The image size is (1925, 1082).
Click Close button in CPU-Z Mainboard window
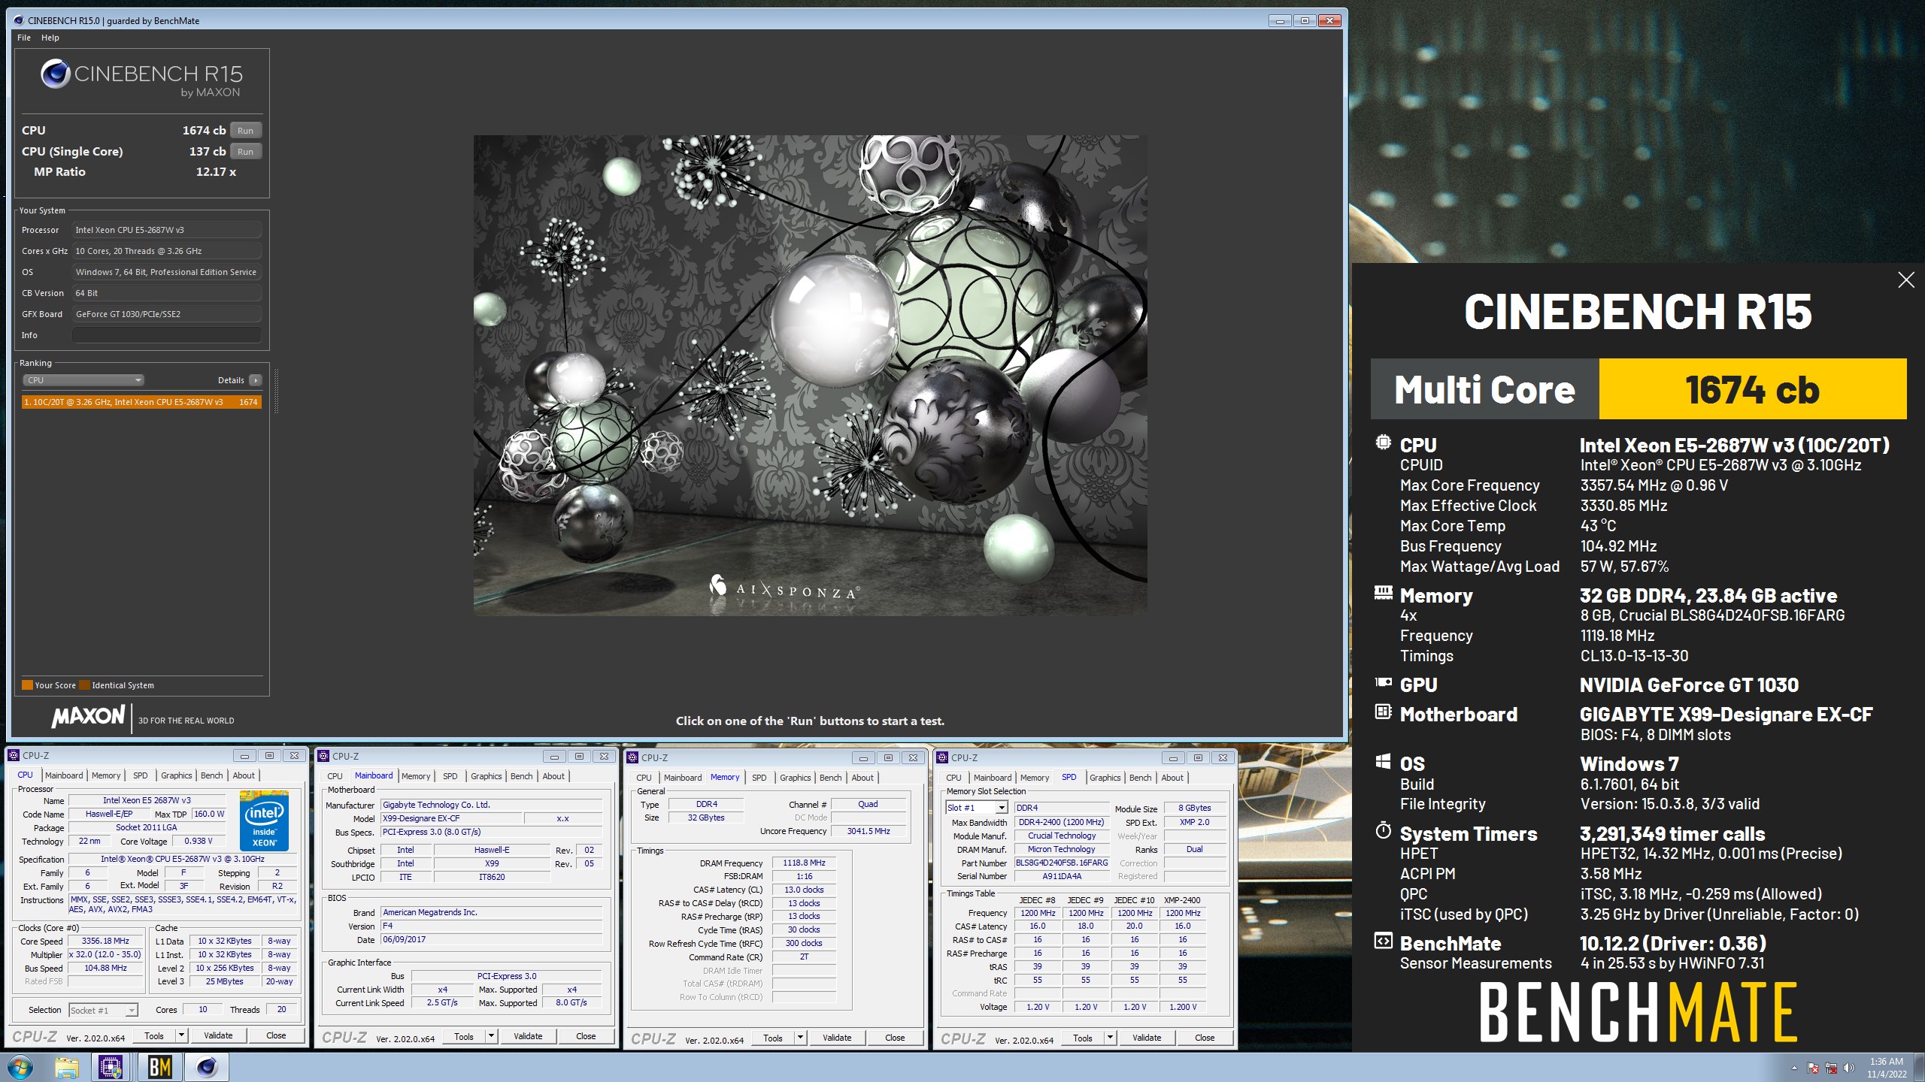tap(586, 1036)
